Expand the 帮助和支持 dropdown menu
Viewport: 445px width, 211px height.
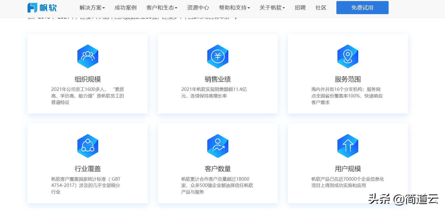pyautogui.click(x=235, y=8)
